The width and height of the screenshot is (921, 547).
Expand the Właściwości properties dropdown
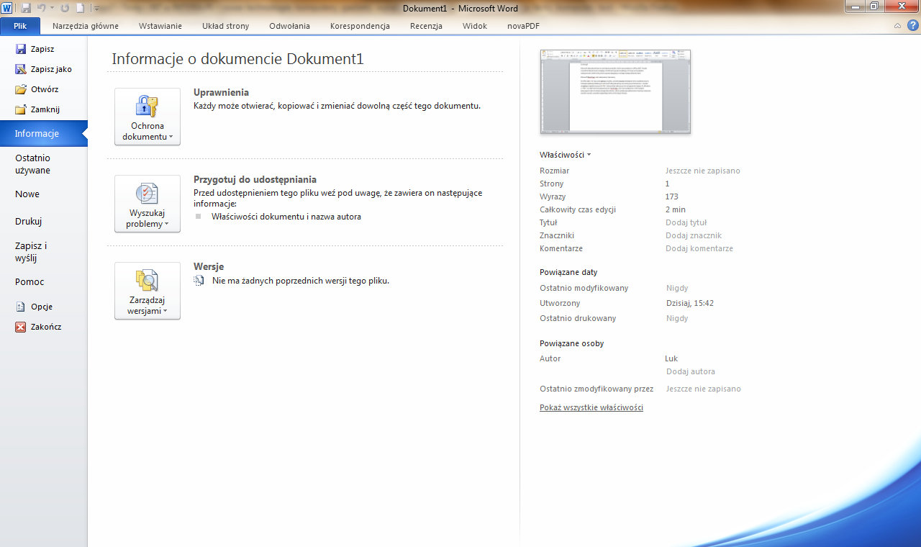565,155
